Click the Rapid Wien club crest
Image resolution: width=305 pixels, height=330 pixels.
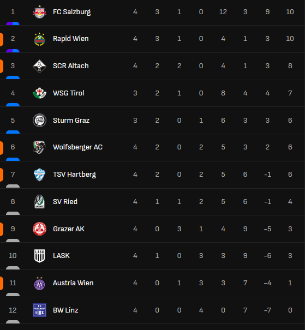[40, 39]
